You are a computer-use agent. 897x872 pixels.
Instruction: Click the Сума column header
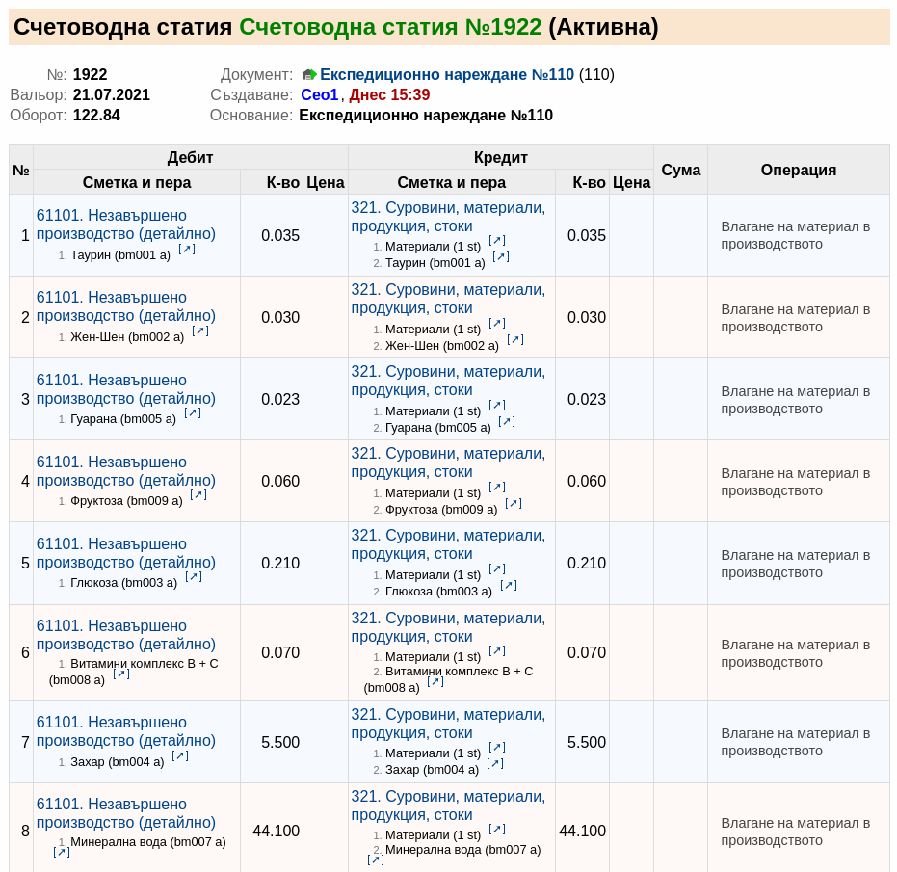coord(681,170)
